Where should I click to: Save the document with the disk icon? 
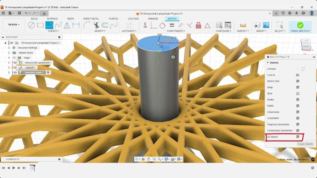[x=19, y=13]
